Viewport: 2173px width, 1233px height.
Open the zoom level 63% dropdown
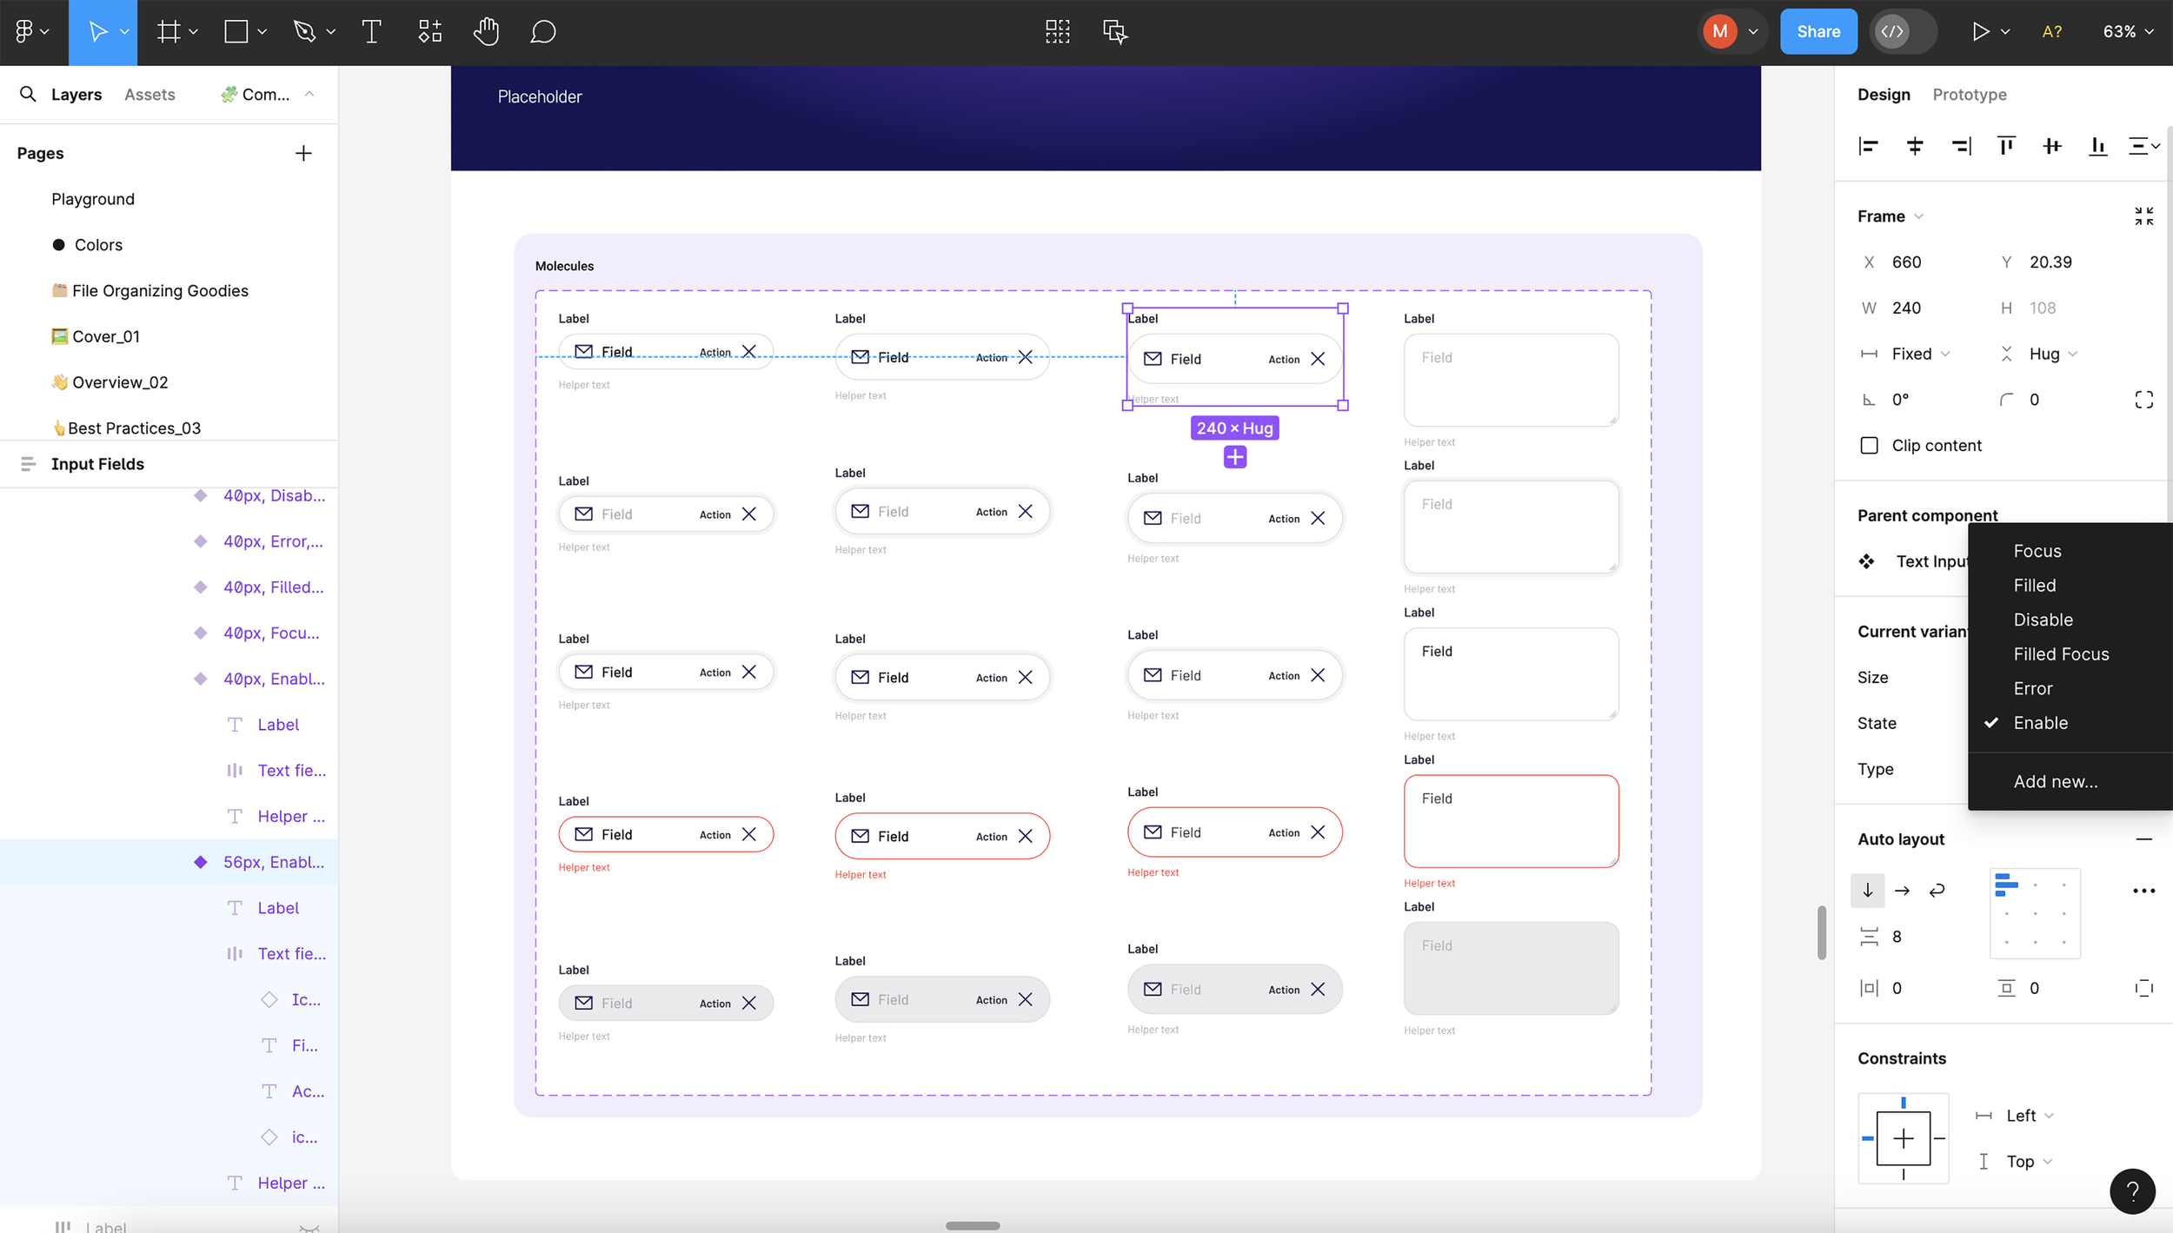click(x=2127, y=32)
